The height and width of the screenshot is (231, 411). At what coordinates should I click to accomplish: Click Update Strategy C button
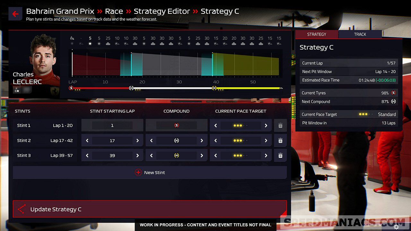tap(150, 209)
